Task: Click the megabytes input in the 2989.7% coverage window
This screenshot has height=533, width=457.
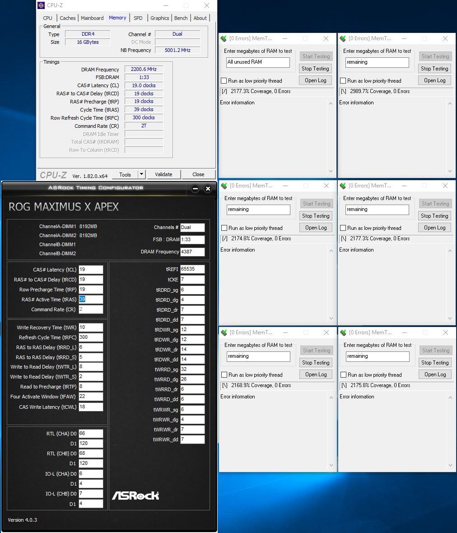Action: point(377,62)
